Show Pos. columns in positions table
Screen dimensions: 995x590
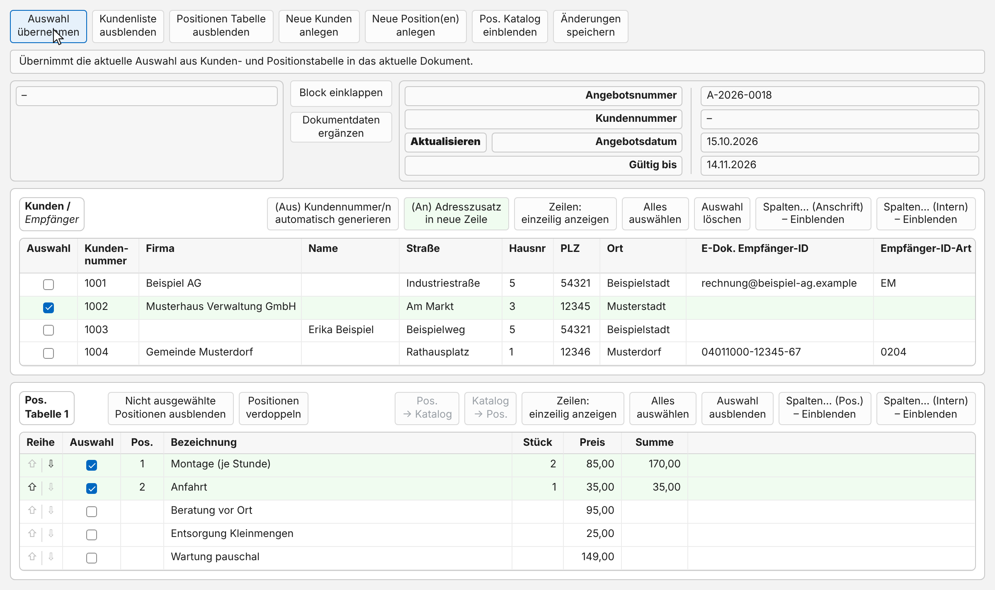point(825,408)
